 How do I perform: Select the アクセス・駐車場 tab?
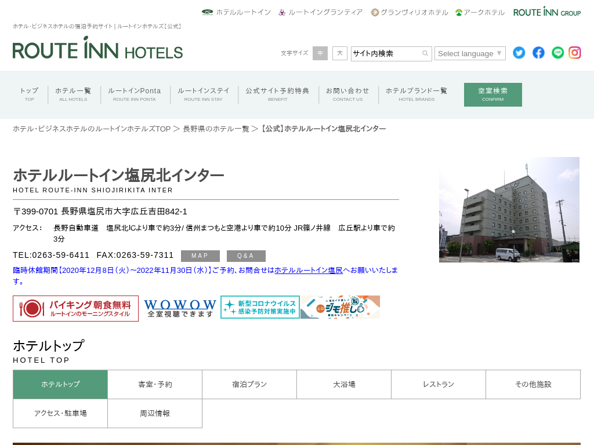(x=60, y=414)
